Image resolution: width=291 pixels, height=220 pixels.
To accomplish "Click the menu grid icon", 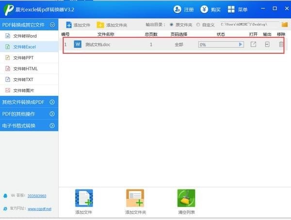I will point(231,9).
